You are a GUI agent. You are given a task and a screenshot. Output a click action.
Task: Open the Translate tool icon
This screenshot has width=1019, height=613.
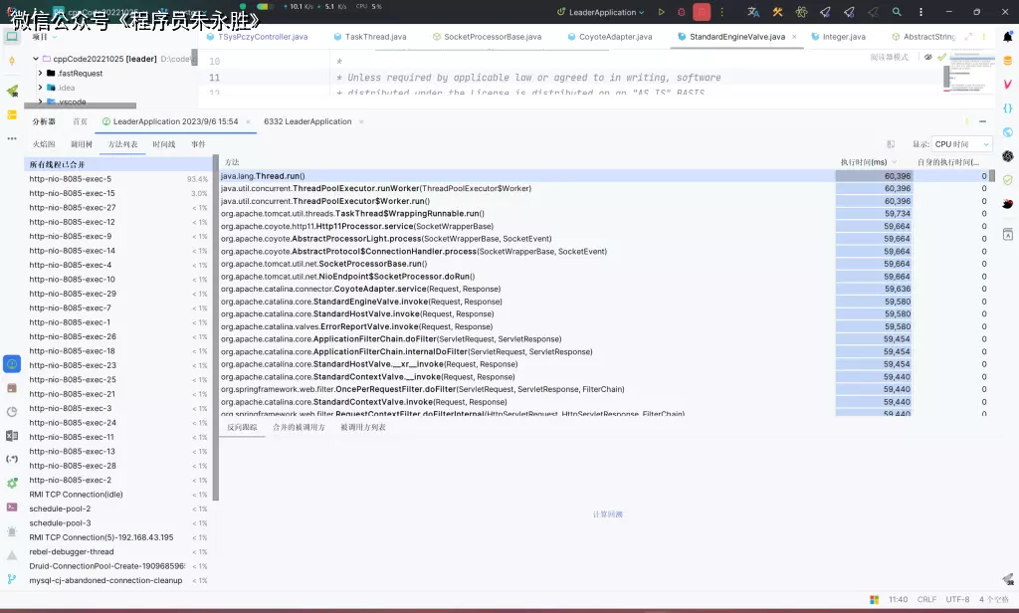coord(753,12)
